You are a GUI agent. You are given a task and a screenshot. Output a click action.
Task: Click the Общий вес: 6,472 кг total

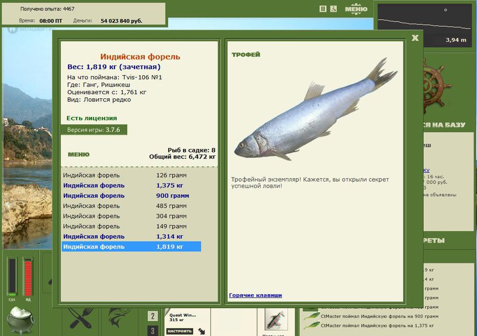point(182,157)
